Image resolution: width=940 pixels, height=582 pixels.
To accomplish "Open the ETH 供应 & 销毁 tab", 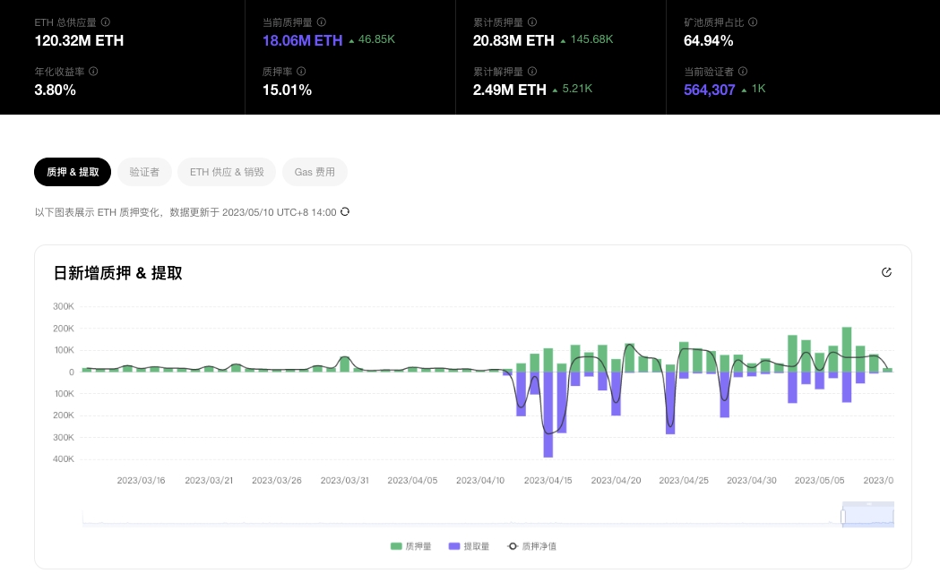I will click(x=227, y=172).
